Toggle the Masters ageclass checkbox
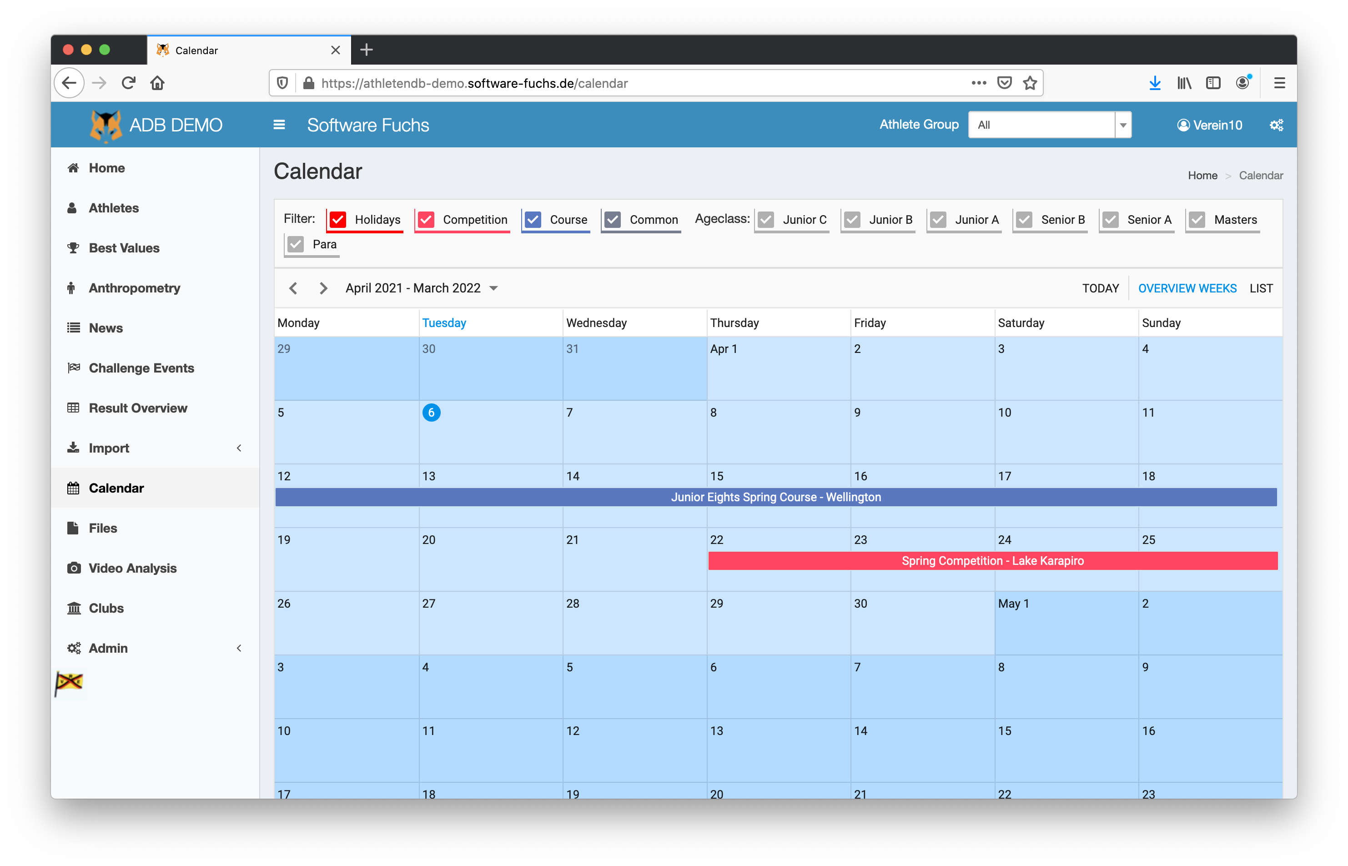Viewport: 1348px width, 866px height. click(x=1197, y=219)
